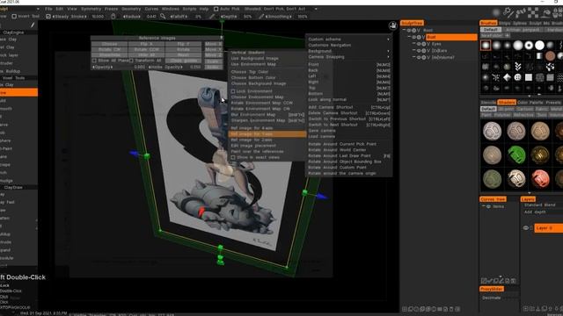The height and width of the screenshot is (316, 563).
Task: Select the plain white square brush alpha
Action: (x=529, y=77)
